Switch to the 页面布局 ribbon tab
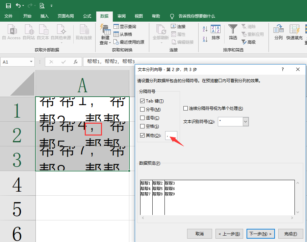The width and height of the screenshot is (307, 242). coord(66,16)
